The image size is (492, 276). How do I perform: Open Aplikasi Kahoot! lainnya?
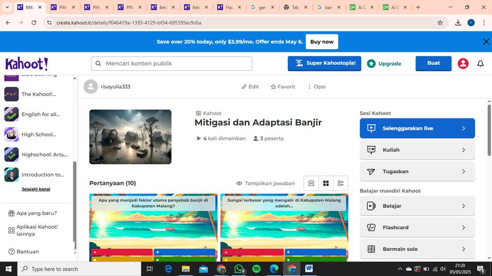click(33, 230)
